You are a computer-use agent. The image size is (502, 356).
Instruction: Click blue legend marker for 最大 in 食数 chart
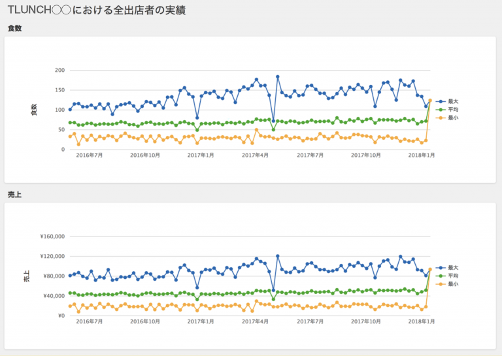[441, 101]
